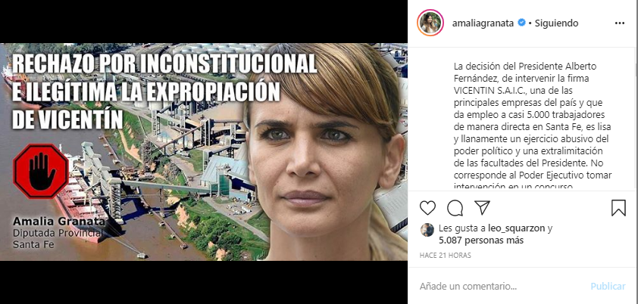Image resolution: width=638 pixels, height=304 pixels.
Task: Click the Amalia Granata name overlay in image
Action: pos(59,222)
